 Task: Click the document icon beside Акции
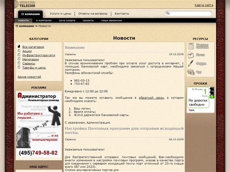(x=19, y=50)
